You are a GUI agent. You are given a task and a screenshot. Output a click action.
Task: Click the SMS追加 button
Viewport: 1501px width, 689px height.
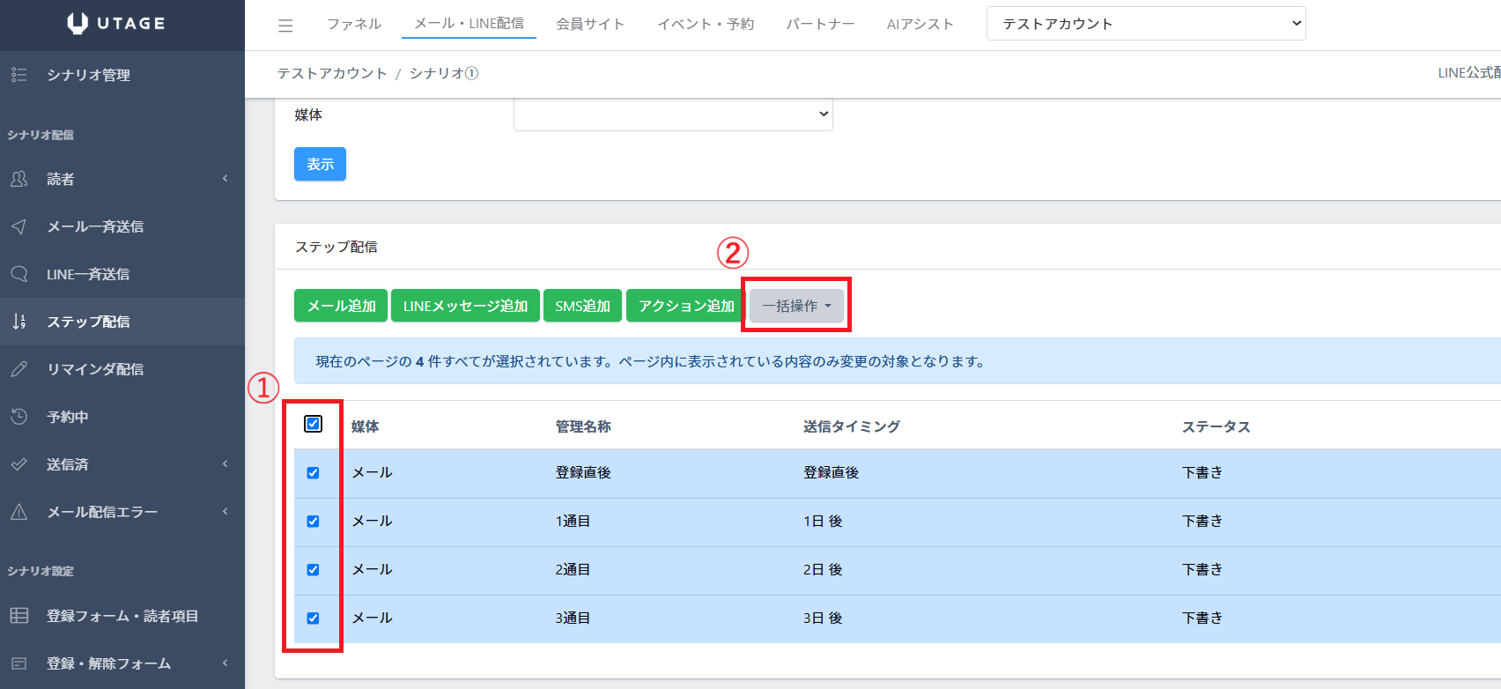(582, 306)
